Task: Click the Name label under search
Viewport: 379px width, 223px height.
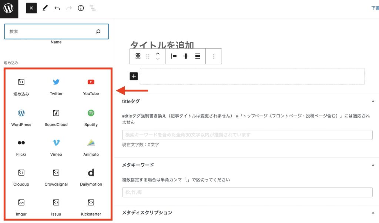Action: click(x=56, y=42)
